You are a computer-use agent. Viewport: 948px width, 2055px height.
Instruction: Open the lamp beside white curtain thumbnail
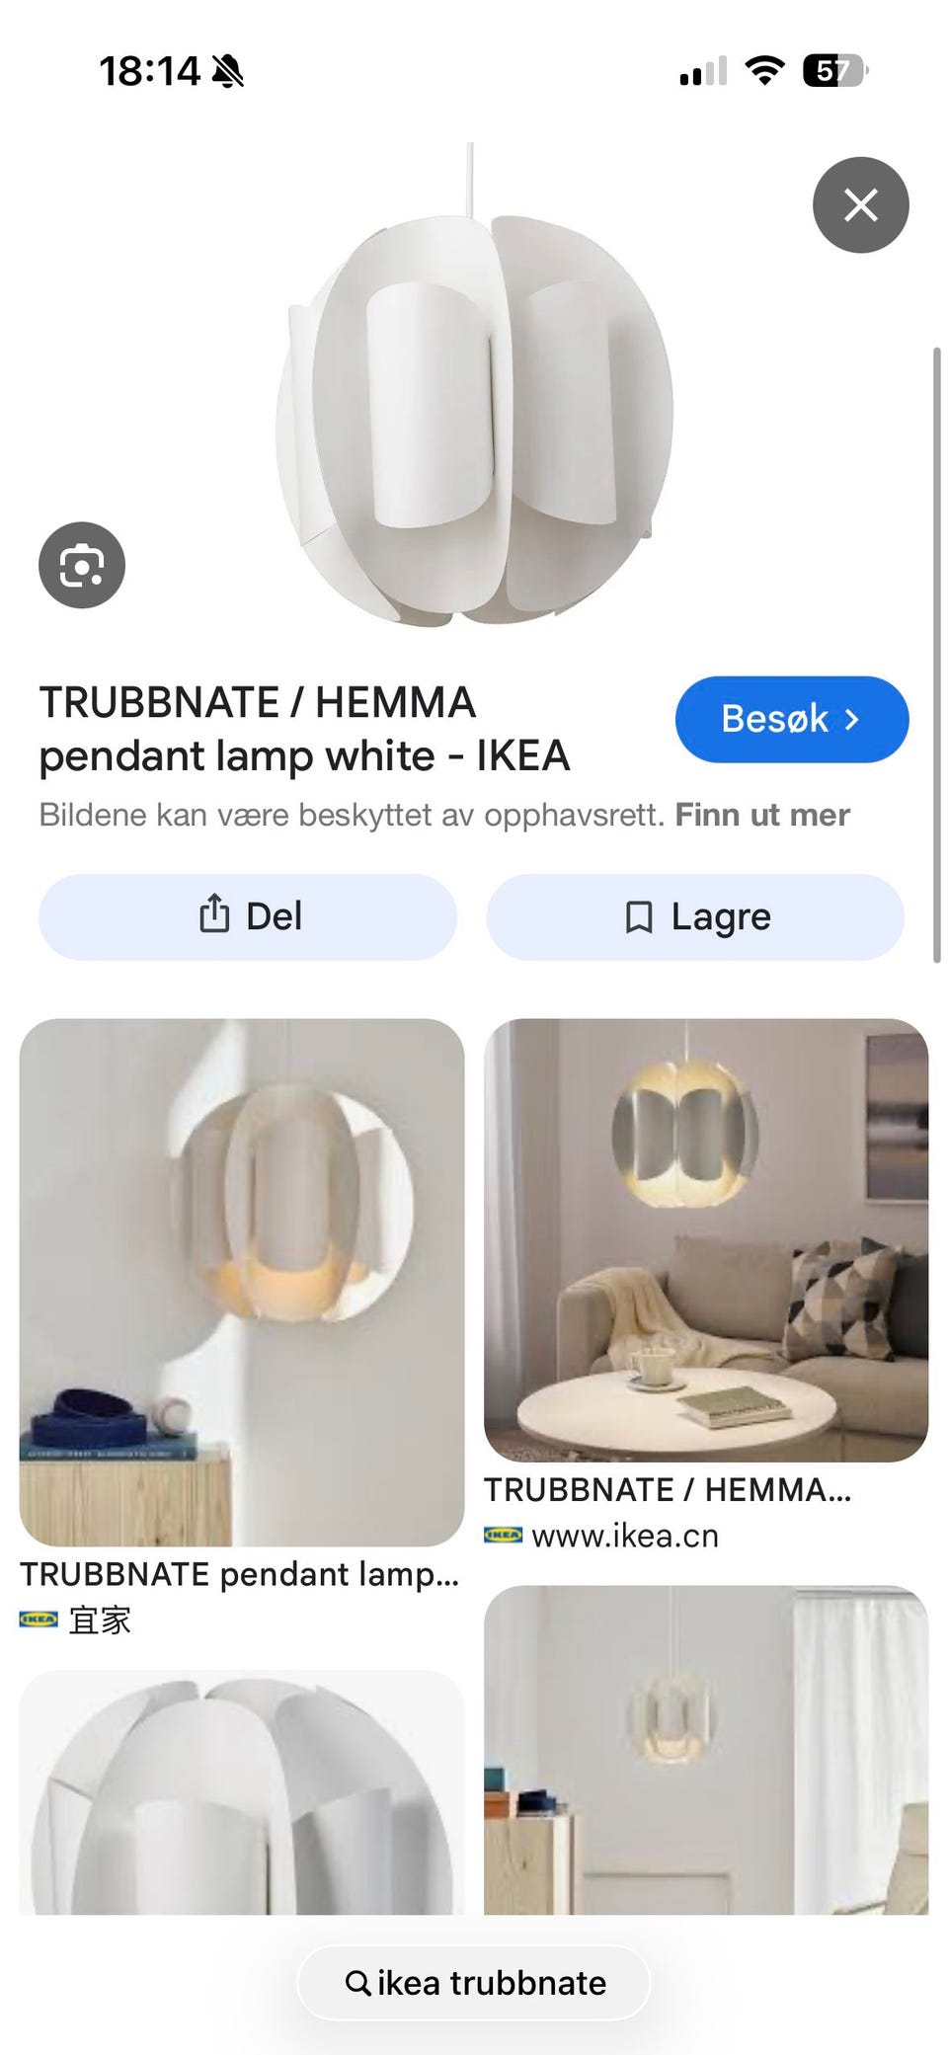tap(706, 1750)
